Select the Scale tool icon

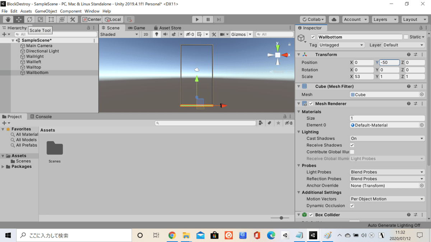coord(40,19)
